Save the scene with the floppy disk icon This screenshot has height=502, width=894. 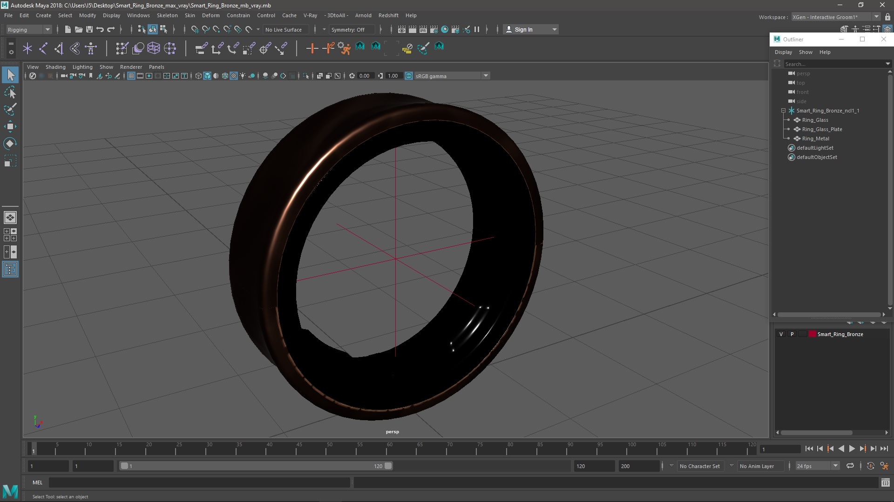[x=89, y=29]
